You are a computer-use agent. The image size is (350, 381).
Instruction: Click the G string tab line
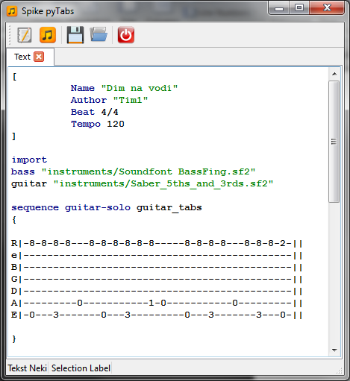tap(157, 279)
